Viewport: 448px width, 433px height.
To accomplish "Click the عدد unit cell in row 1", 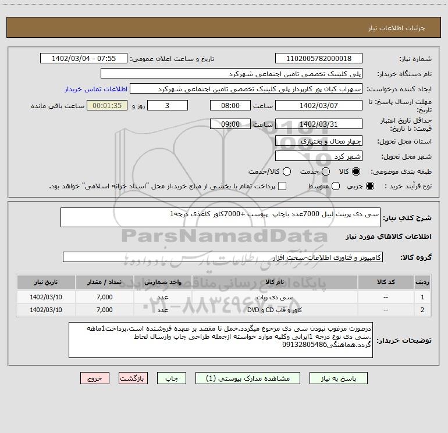I will [162, 297].
